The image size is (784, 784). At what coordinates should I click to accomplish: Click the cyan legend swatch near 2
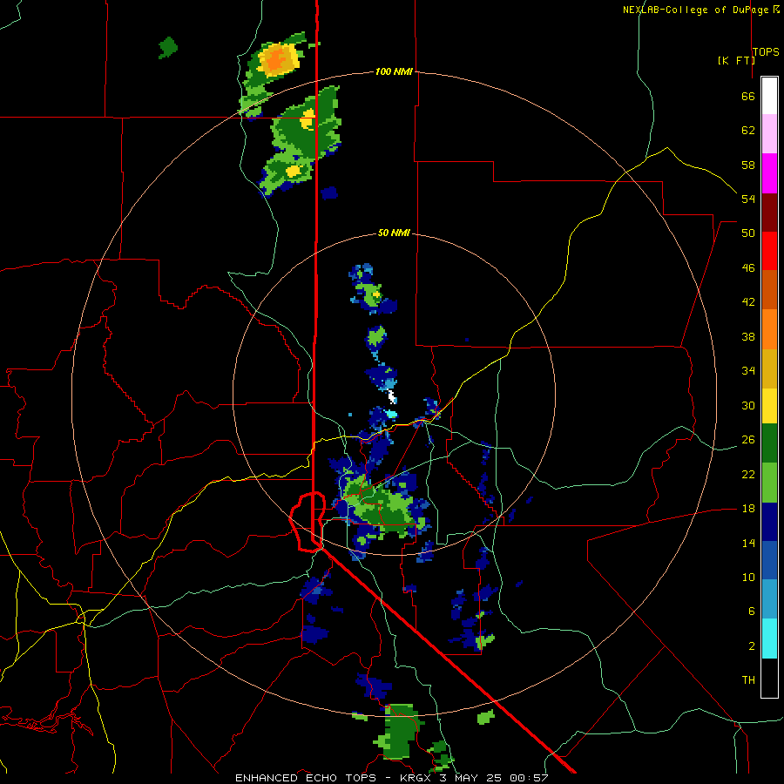click(769, 639)
